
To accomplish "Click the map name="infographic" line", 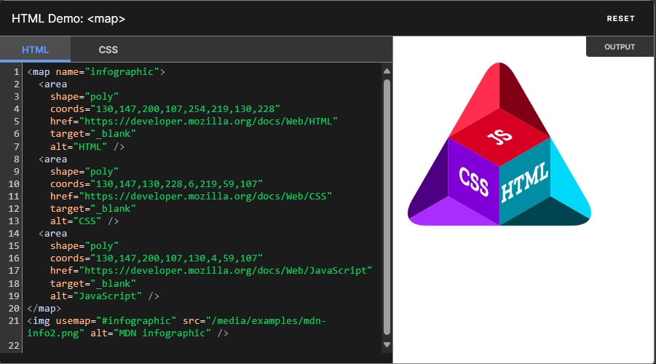I will click(96, 72).
